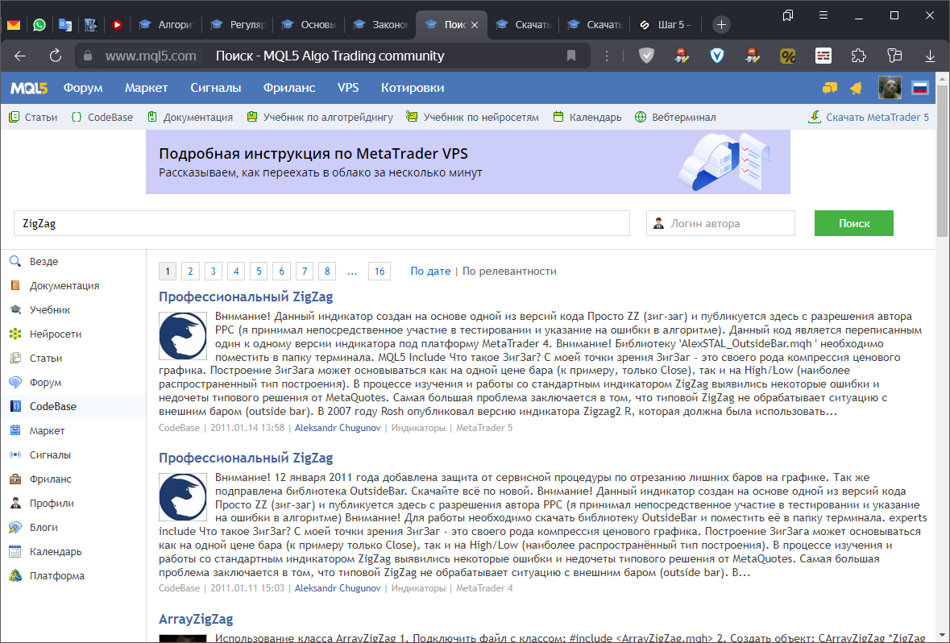
Task: Open first Профессиональный ZigZag result from 2011.01.14
Action: coord(246,297)
